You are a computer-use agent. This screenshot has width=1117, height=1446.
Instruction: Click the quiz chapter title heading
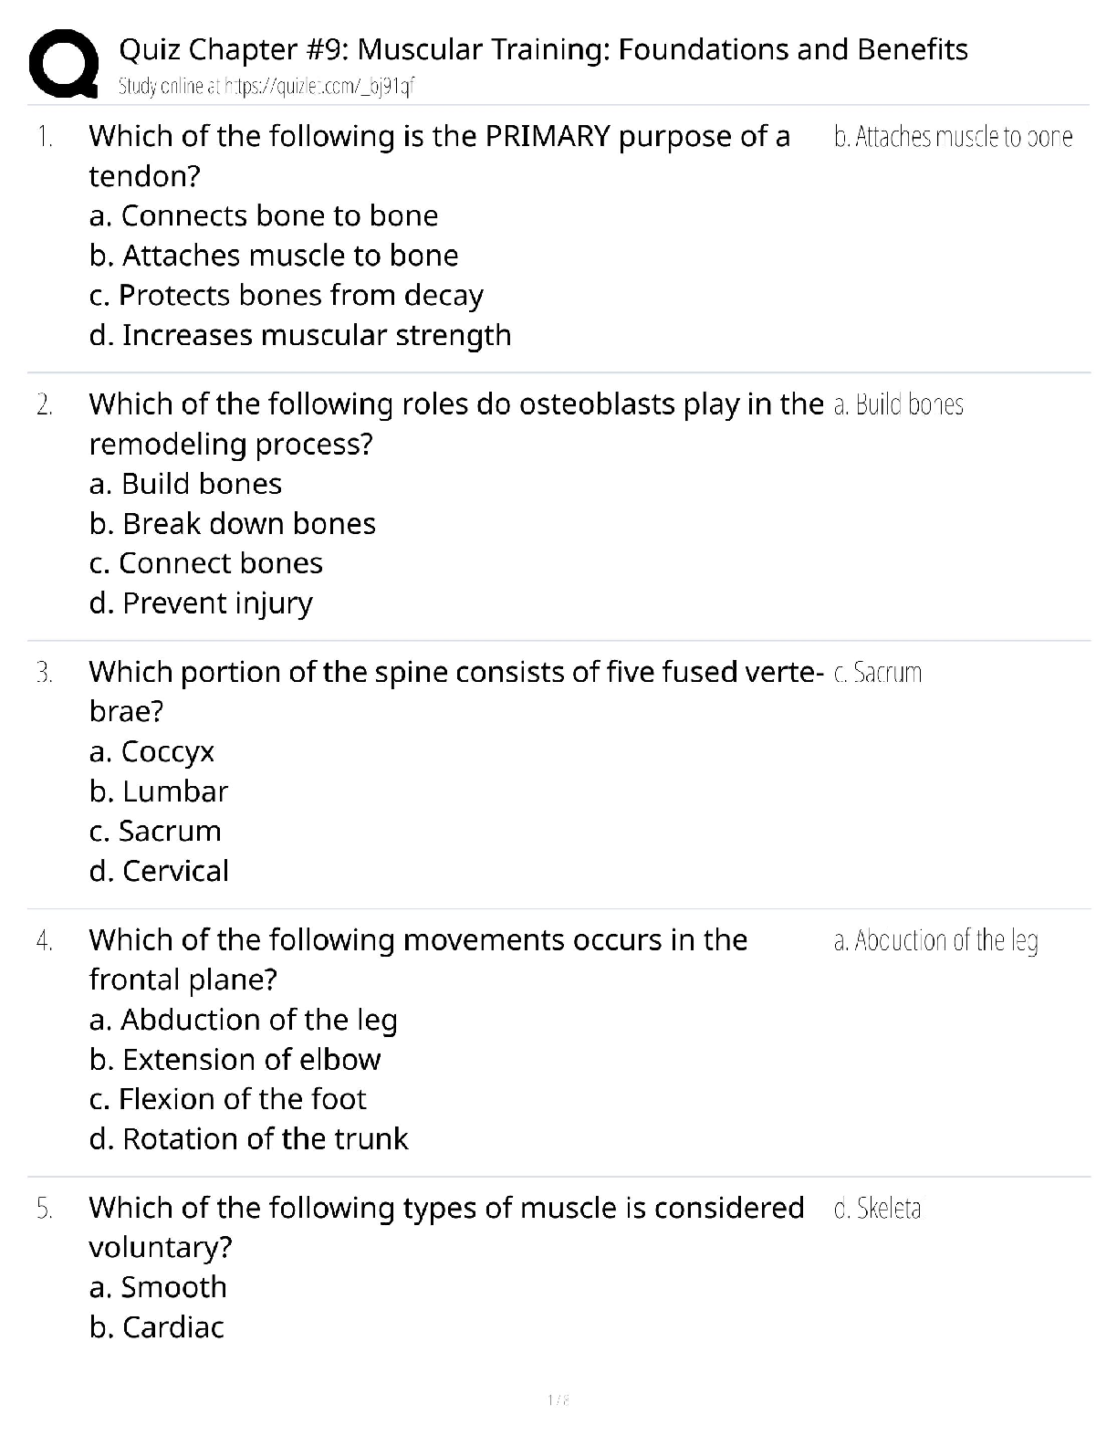tap(543, 49)
